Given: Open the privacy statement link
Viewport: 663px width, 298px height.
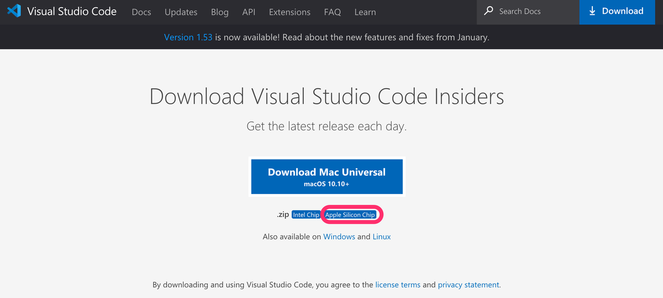Looking at the screenshot, I should click(x=469, y=285).
